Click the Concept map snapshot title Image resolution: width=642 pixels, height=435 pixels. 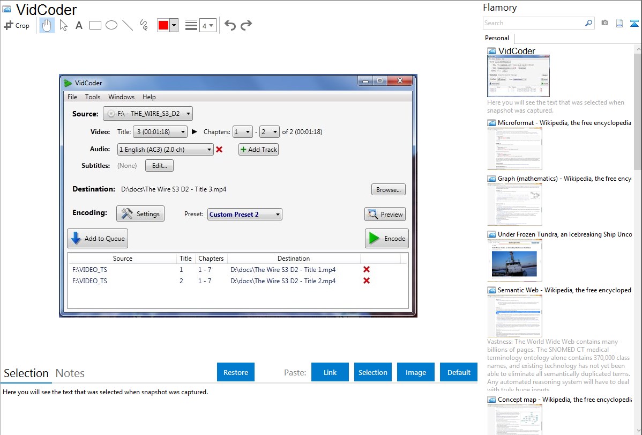pos(564,399)
